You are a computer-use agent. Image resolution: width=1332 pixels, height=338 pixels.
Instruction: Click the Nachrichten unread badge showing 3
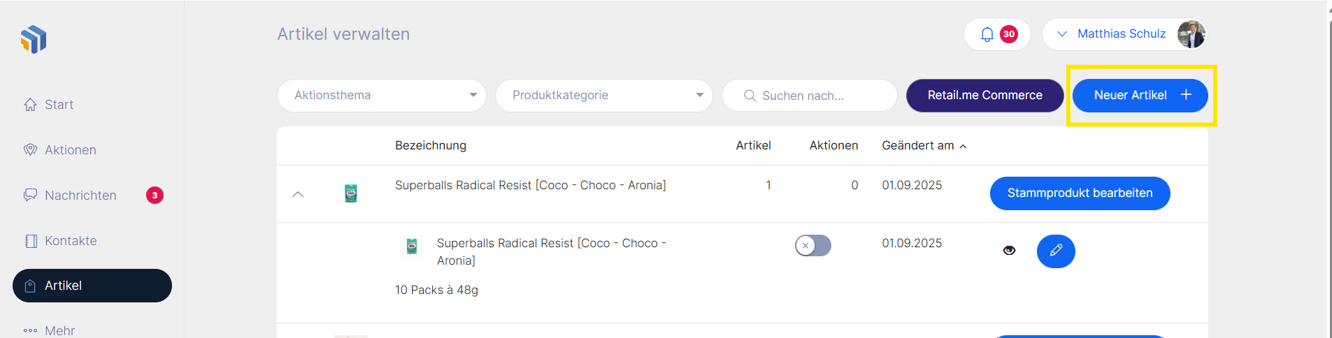(x=155, y=196)
